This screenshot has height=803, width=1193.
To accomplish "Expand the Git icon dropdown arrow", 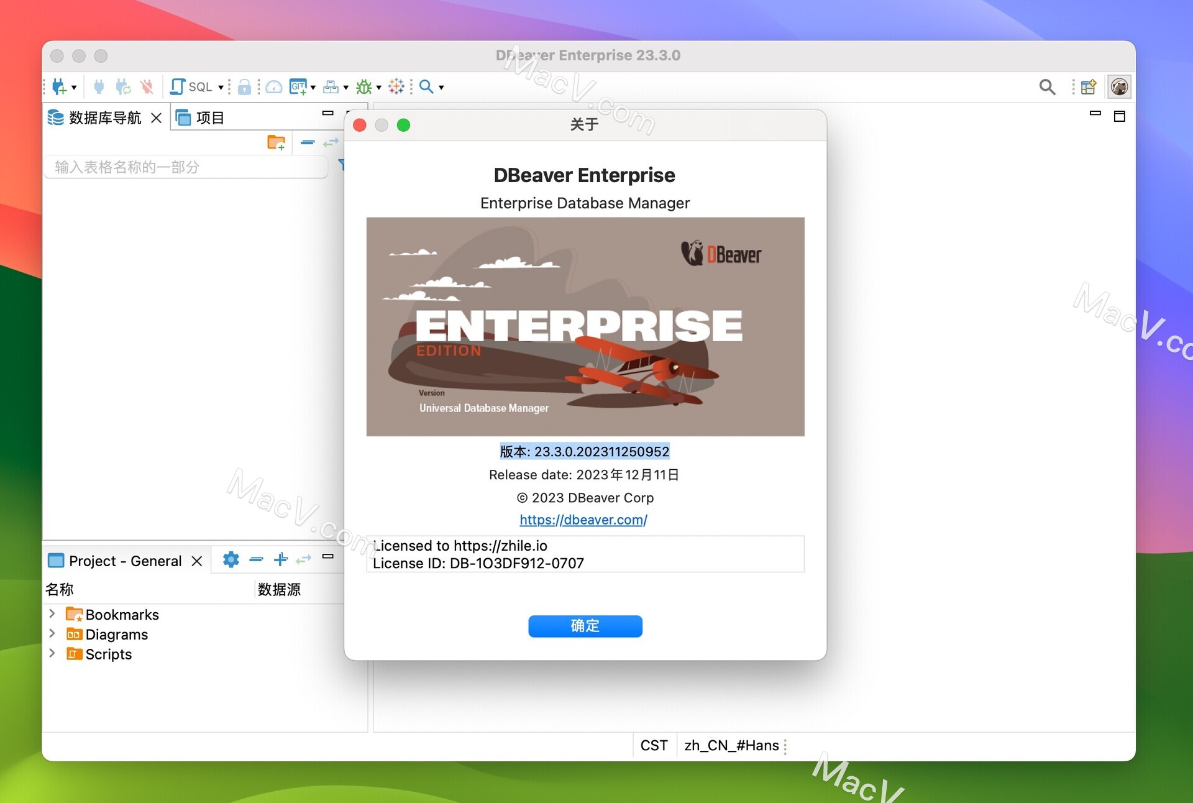I will [313, 87].
